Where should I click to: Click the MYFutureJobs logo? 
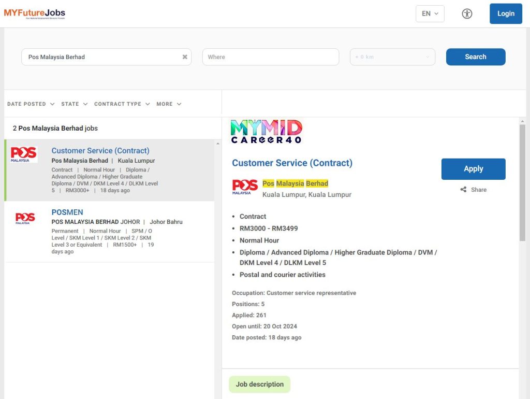click(x=35, y=13)
